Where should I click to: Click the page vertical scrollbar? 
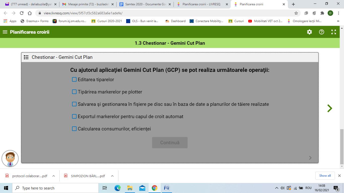(x=342, y=147)
